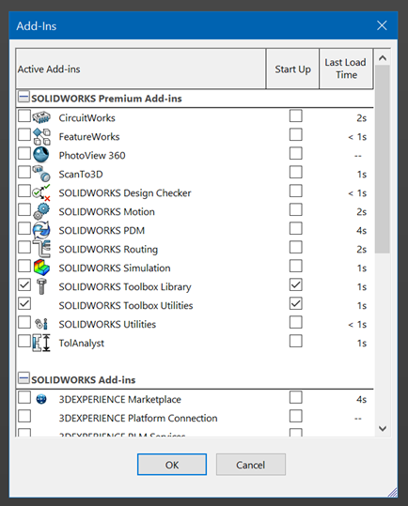This screenshot has height=506, width=408.
Task: Confirm with the OK button
Action: point(172,465)
